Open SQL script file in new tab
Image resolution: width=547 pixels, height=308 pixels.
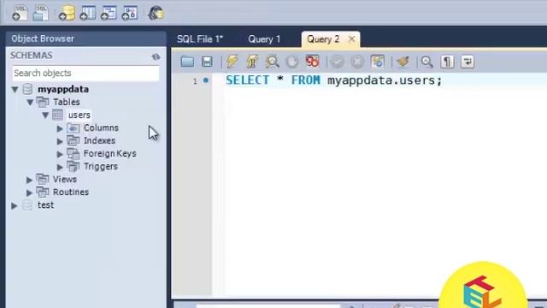[40, 13]
